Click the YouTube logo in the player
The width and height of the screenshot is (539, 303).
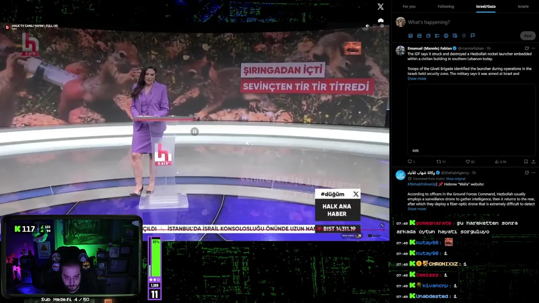click(x=374, y=236)
